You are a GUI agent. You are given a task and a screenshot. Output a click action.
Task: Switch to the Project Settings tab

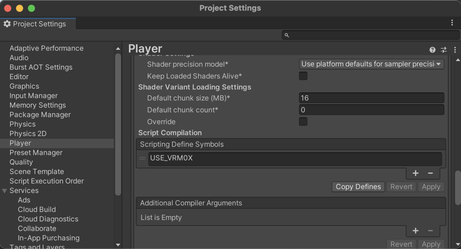[38, 23]
